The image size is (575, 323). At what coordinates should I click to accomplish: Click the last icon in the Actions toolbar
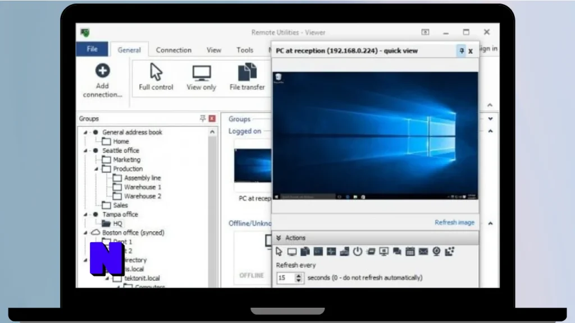[450, 252]
